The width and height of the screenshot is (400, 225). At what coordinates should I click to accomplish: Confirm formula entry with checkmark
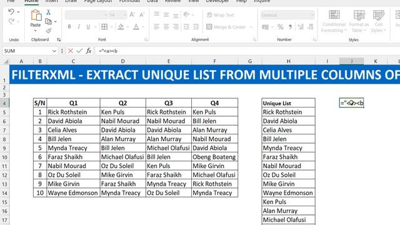pyautogui.click(x=79, y=51)
